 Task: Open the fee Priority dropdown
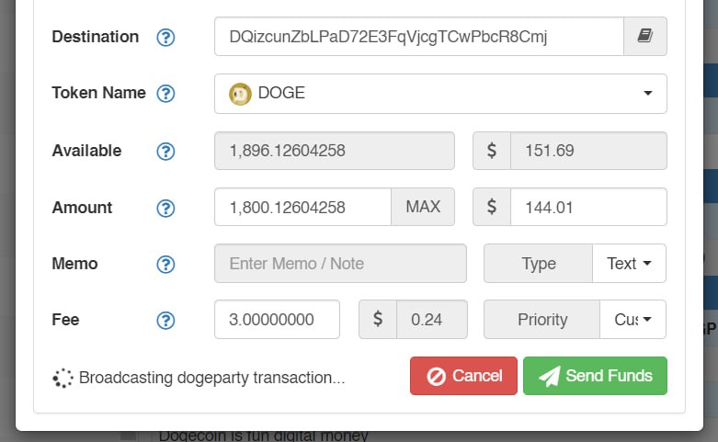pyautogui.click(x=633, y=320)
